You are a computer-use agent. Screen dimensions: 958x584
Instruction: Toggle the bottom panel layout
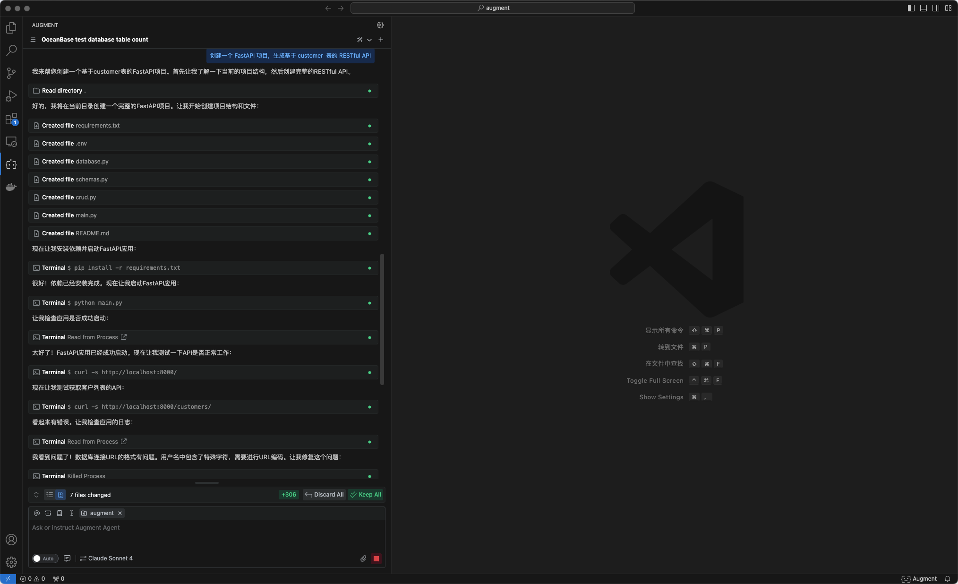pyautogui.click(x=924, y=8)
